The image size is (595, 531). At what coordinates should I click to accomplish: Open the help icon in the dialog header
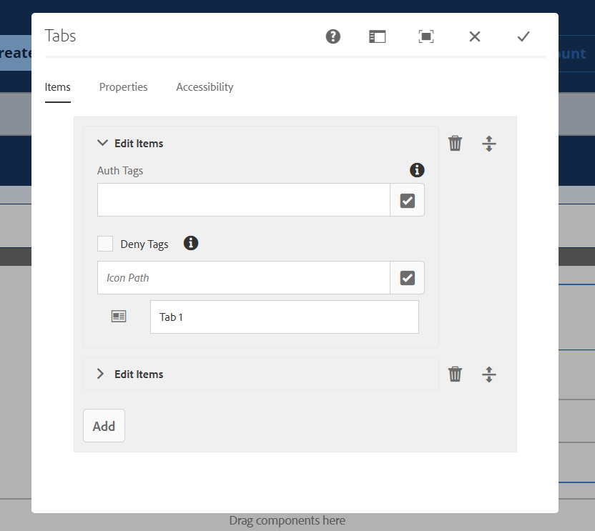click(x=333, y=36)
